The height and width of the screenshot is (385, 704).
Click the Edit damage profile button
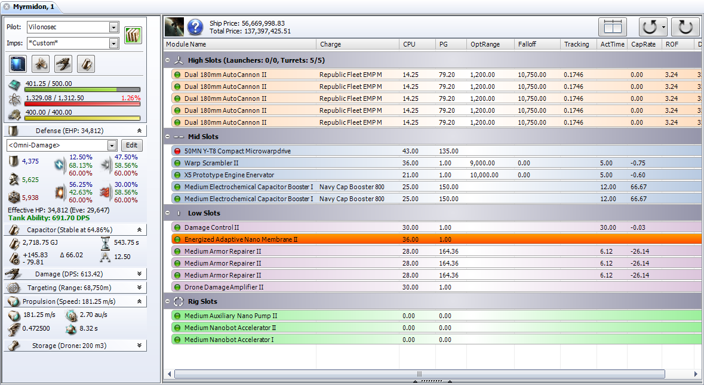point(131,146)
